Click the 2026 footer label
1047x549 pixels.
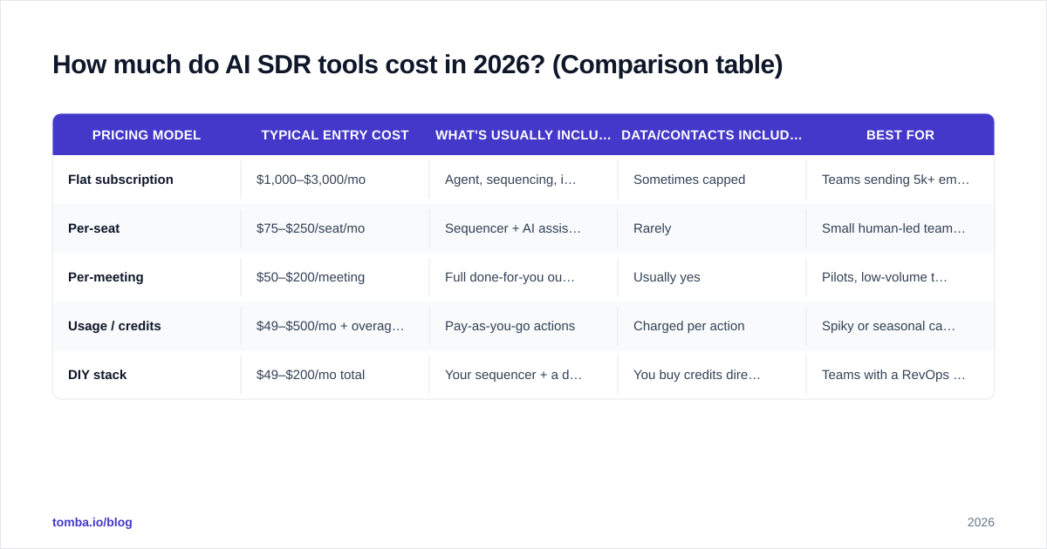pyautogui.click(x=981, y=522)
